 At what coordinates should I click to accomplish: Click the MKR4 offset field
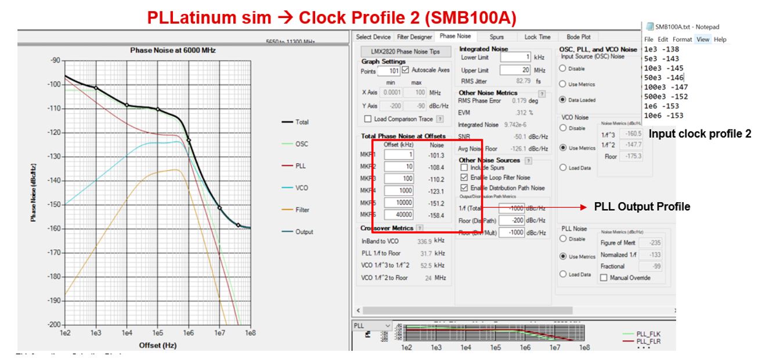(399, 191)
